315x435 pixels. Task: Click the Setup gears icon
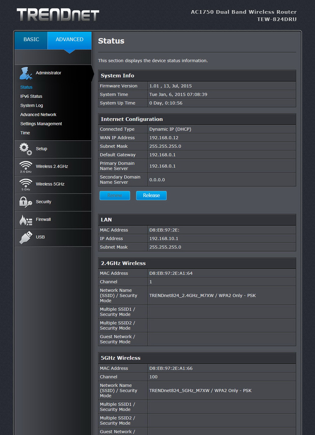pyautogui.click(x=26, y=149)
